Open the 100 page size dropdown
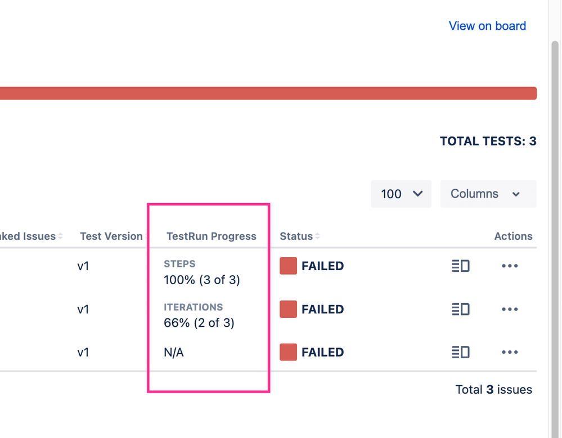This screenshot has width=562, height=438. (x=401, y=194)
